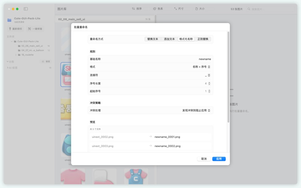
Task: Open the 尺寸 dimension filter
Action: click(x=179, y=9)
